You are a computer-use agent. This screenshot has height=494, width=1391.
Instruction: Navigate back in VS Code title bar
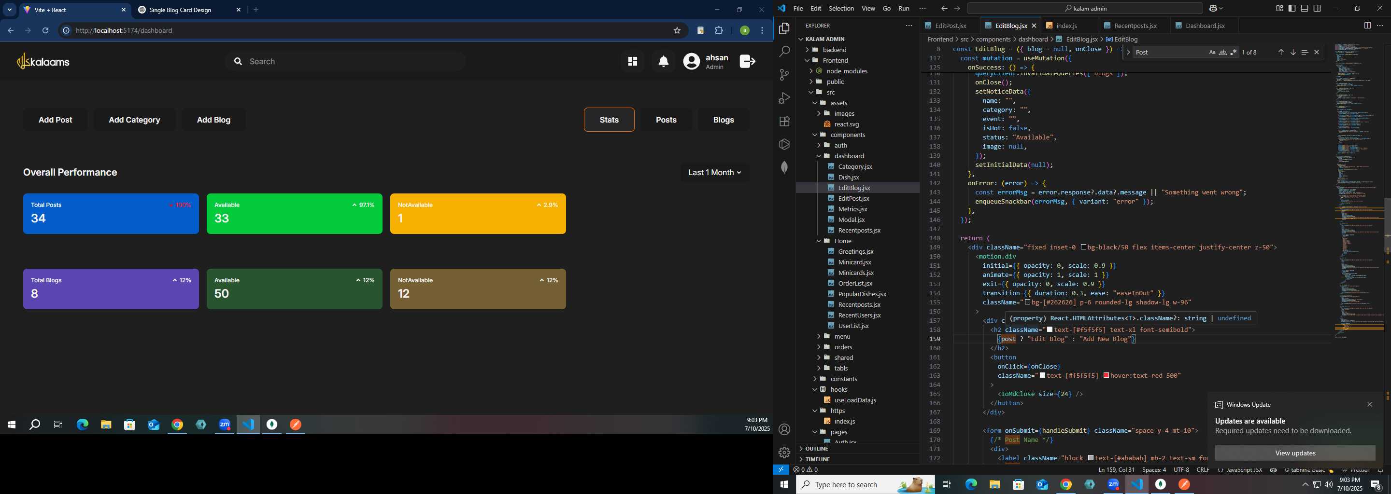[x=944, y=9]
